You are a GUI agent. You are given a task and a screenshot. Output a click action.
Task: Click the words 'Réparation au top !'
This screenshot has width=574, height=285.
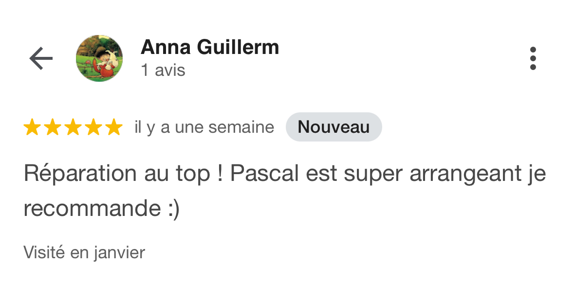[x=123, y=174]
